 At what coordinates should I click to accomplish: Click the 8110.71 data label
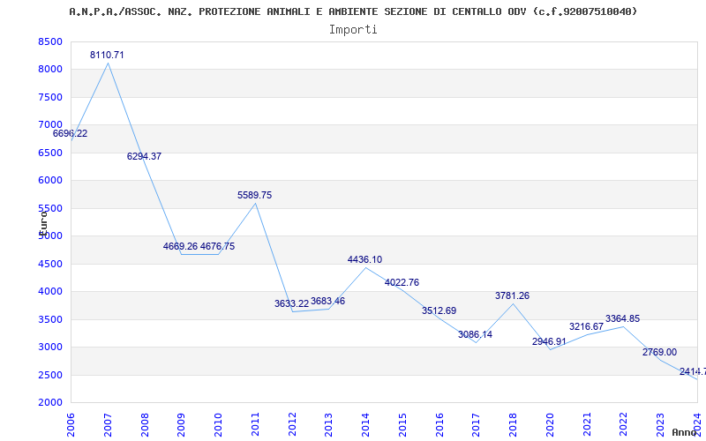107,55
